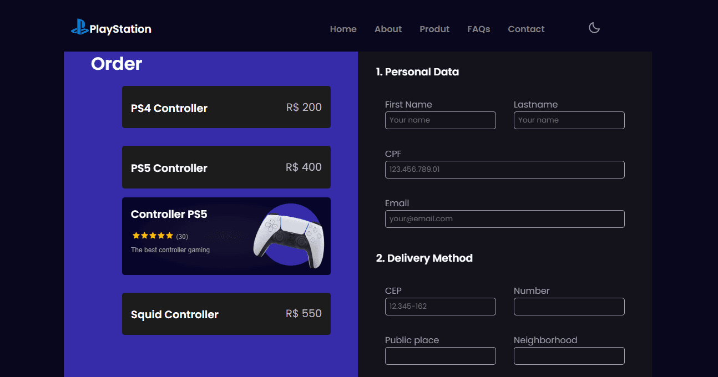The width and height of the screenshot is (718, 377).
Task: Focus the CEP input box
Action: click(441, 307)
